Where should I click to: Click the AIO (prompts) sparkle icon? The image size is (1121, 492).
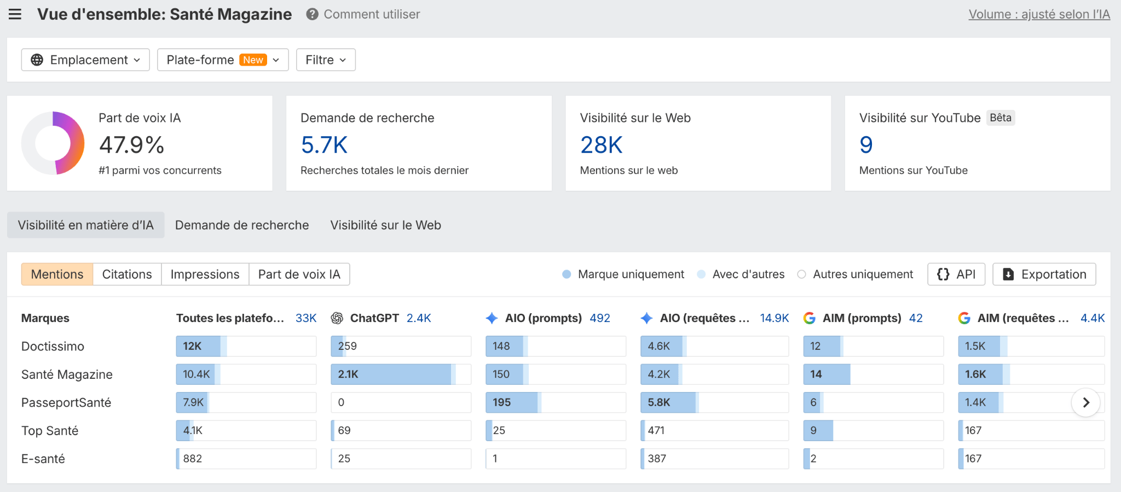(492, 318)
